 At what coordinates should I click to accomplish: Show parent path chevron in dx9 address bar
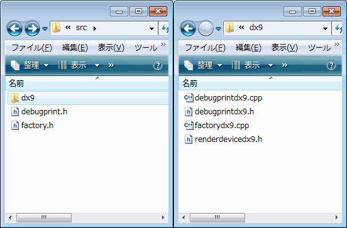click(x=241, y=28)
